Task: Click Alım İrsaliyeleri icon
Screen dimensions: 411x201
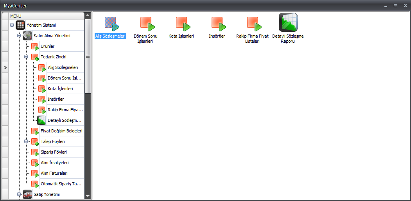Action: click(x=35, y=163)
